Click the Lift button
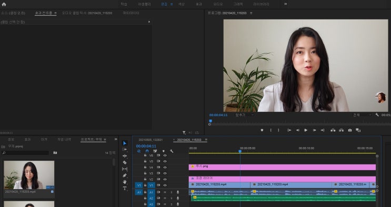The width and height of the screenshot is (391, 207). pos(333,130)
